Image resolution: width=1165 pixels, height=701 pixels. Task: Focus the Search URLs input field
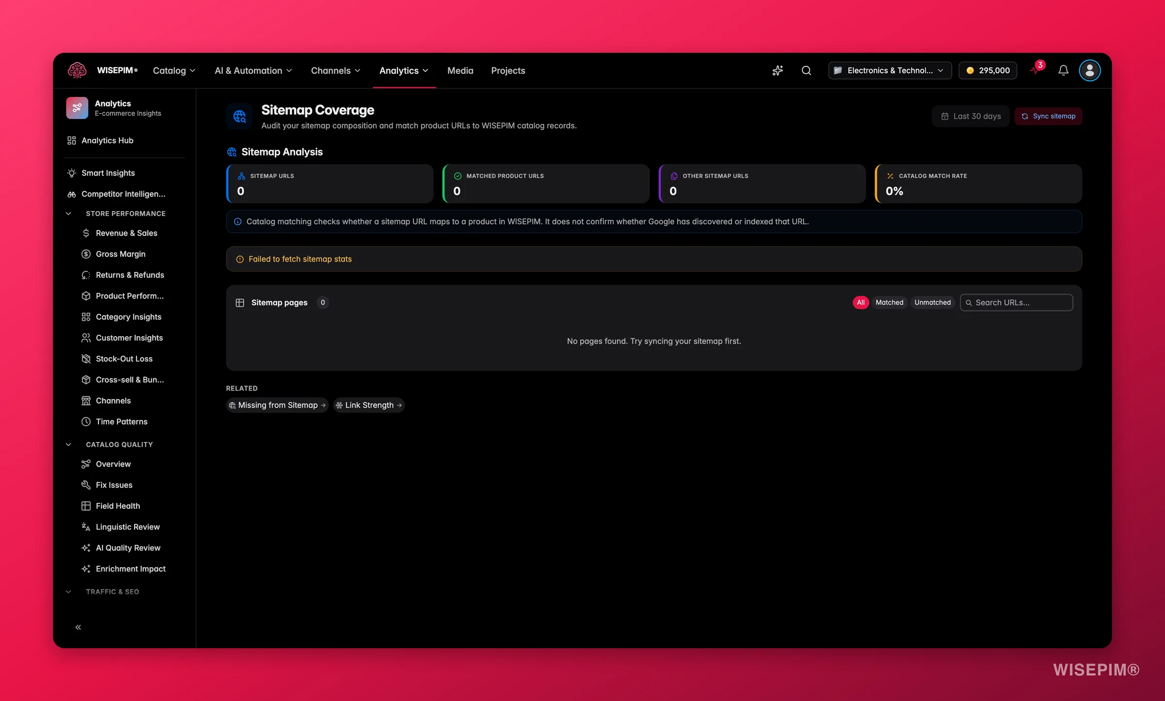[x=1016, y=302]
